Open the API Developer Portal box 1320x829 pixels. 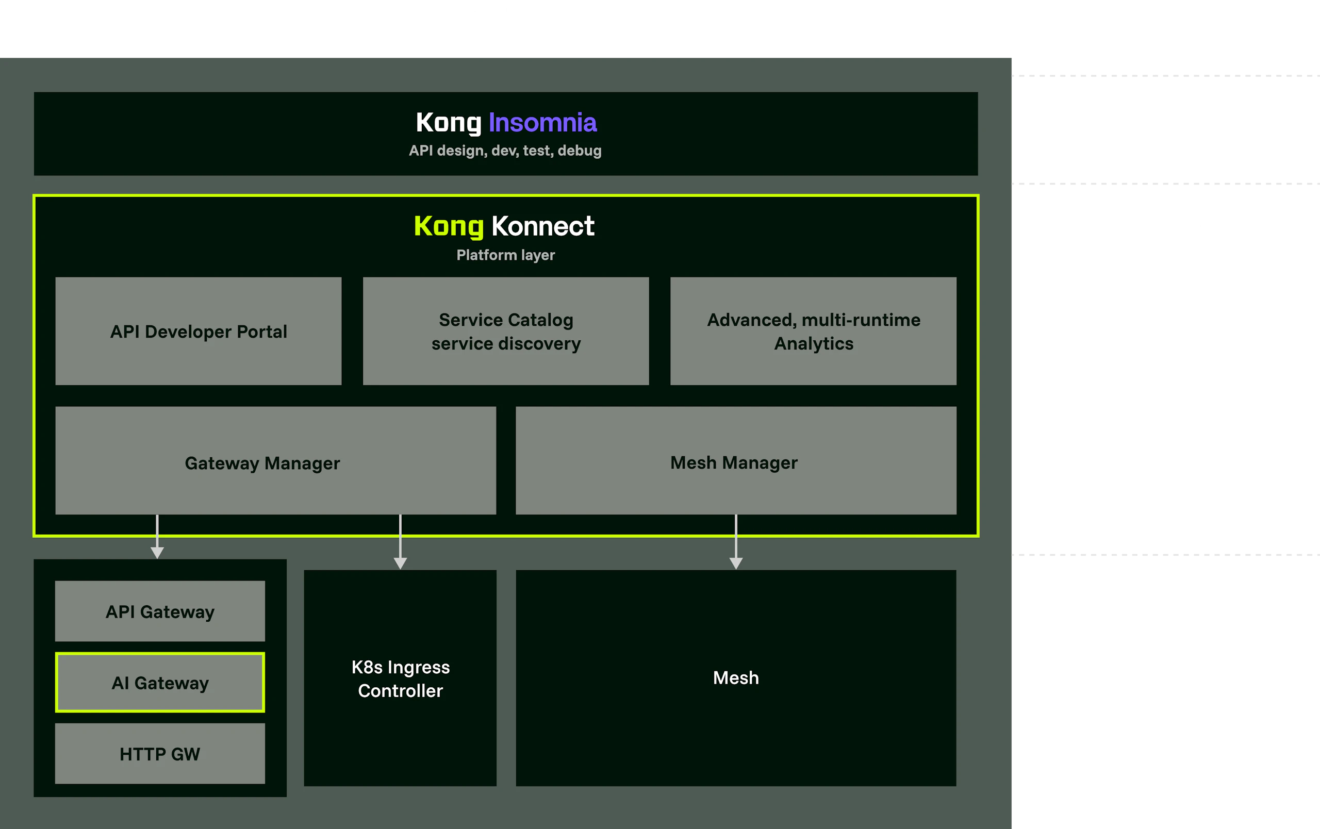[199, 331]
